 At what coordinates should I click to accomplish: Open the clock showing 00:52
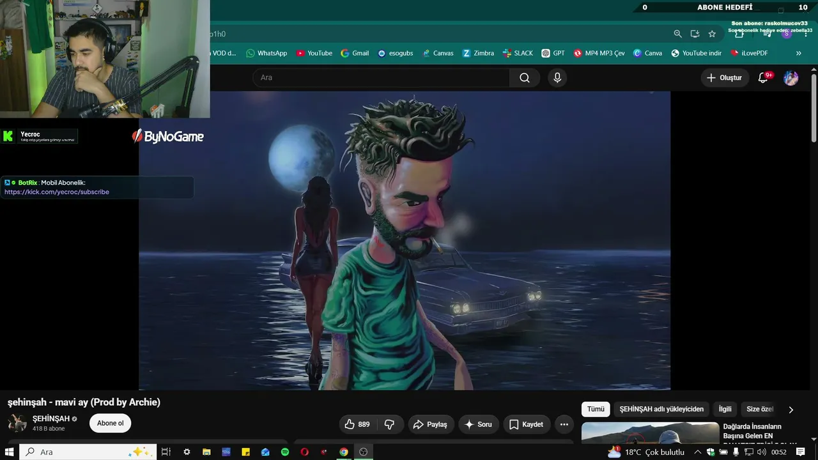(779, 452)
